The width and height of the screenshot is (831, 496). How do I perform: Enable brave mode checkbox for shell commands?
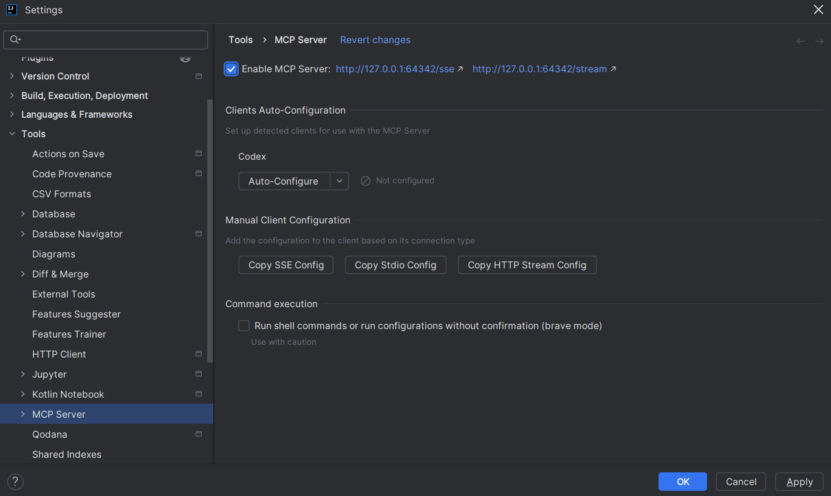pyautogui.click(x=244, y=326)
